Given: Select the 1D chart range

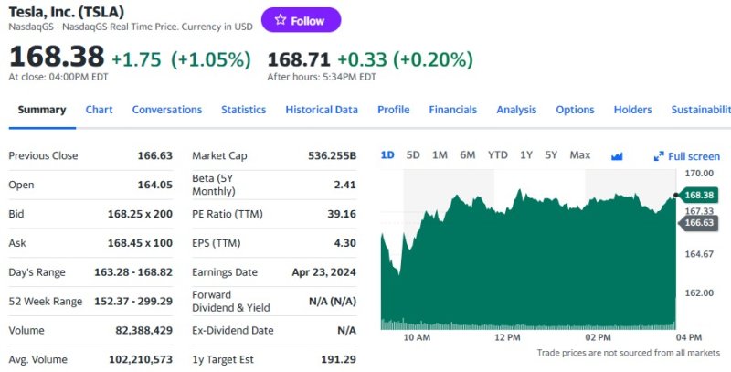Looking at the screenshot, I should pyautogui.click(x=387, y=155).
